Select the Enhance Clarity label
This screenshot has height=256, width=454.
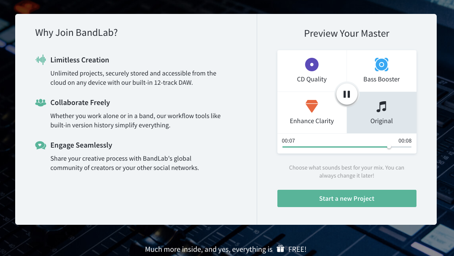(312, 121)
